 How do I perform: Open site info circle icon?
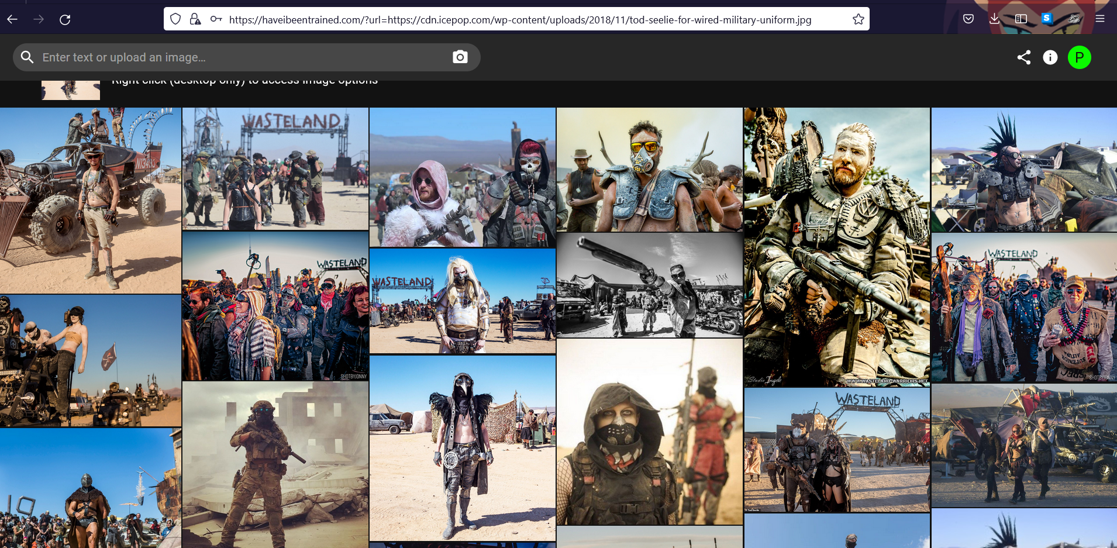click(x=1050, y=57)
